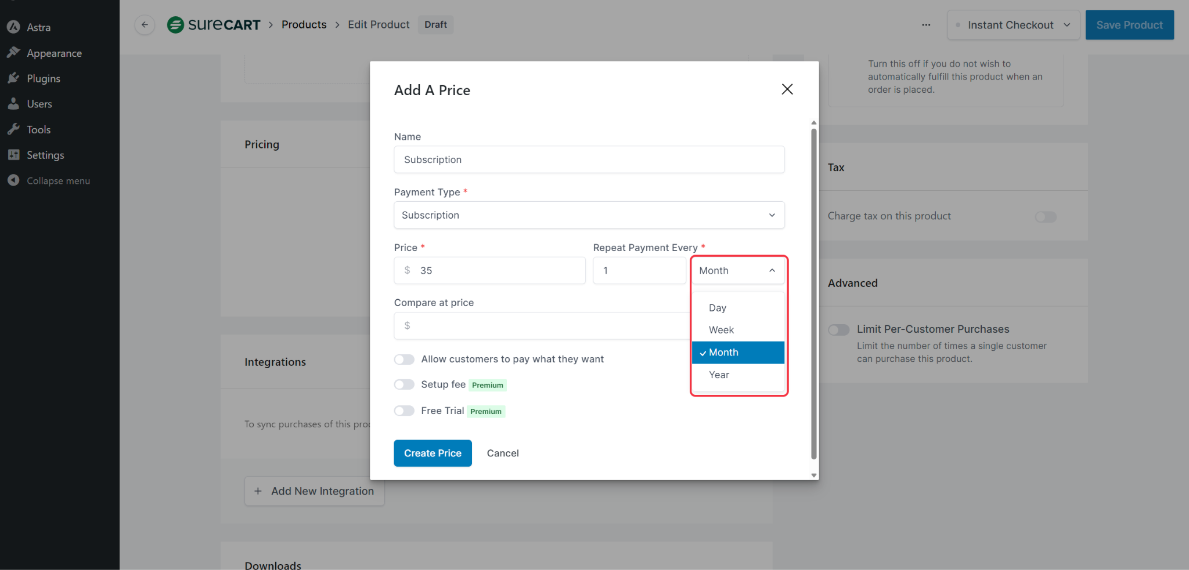Collapse the Month interval dropdown
Viewport: 1189px width, 570px height.
(x=738, y=271)
